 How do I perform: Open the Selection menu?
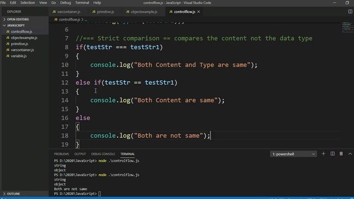pos(28,3)
